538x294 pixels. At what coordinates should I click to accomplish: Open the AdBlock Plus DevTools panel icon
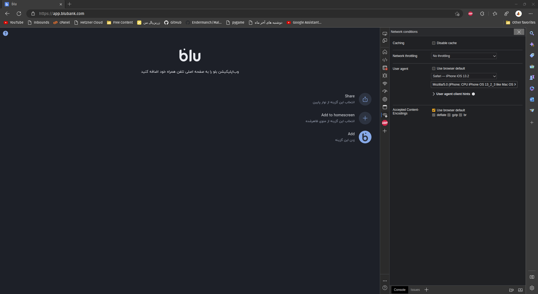[385, 123]
